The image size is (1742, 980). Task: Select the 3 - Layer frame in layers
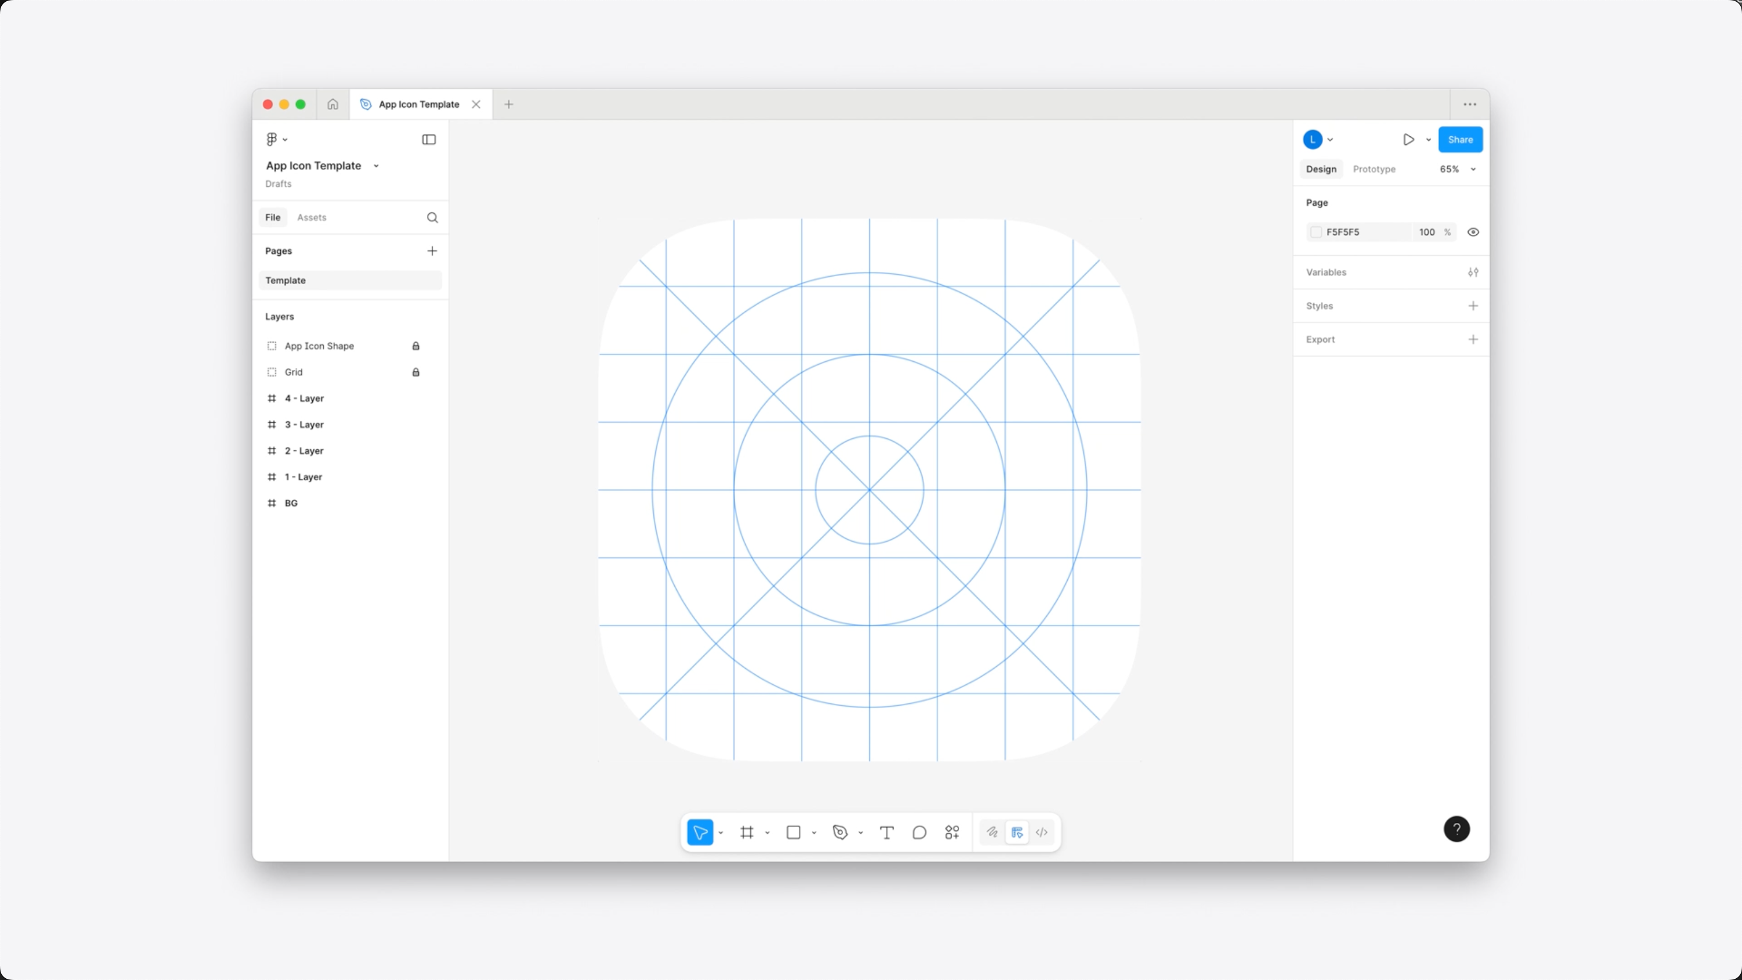click(303, 424)
